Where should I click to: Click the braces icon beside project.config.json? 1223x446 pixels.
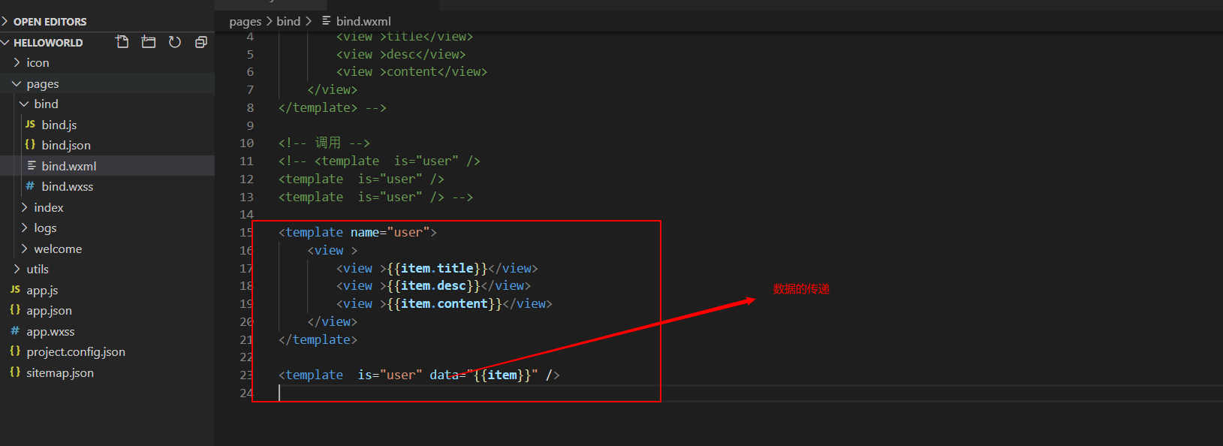[x=15, y=351]
